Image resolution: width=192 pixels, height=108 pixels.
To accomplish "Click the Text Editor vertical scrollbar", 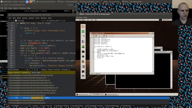I will (x=153, y=55).
